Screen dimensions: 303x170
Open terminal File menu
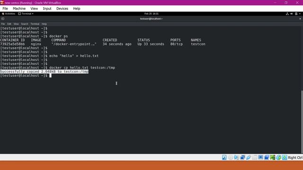coord(3,24)
